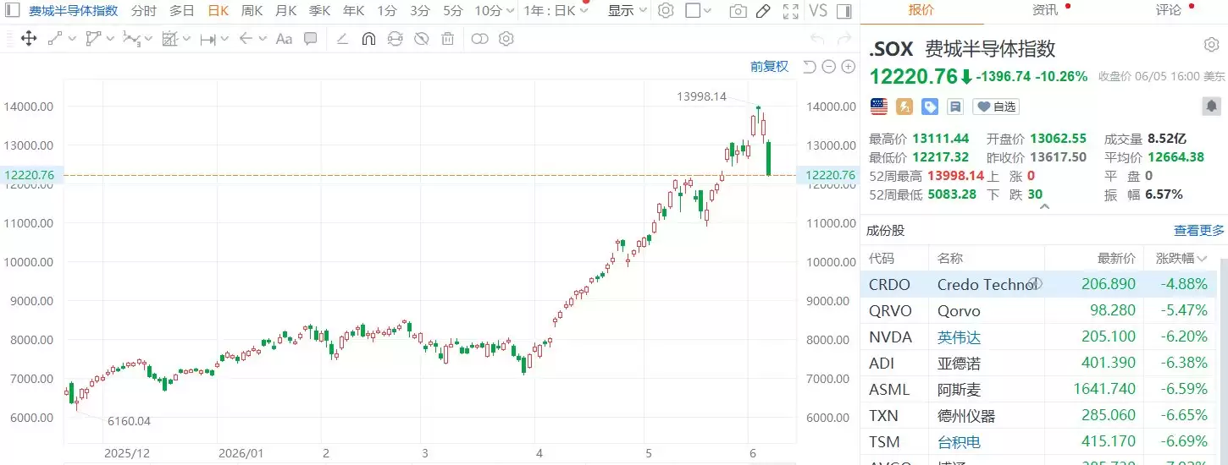The height and width of the screenshot is (465, 1228).
Task: Toggle the magnet snap mode
Action: point(368,39)
